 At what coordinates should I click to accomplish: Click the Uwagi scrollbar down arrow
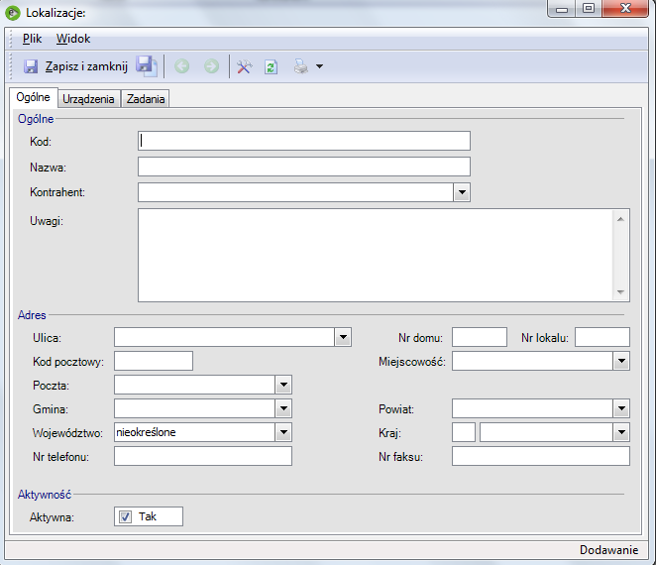point(621,291)
